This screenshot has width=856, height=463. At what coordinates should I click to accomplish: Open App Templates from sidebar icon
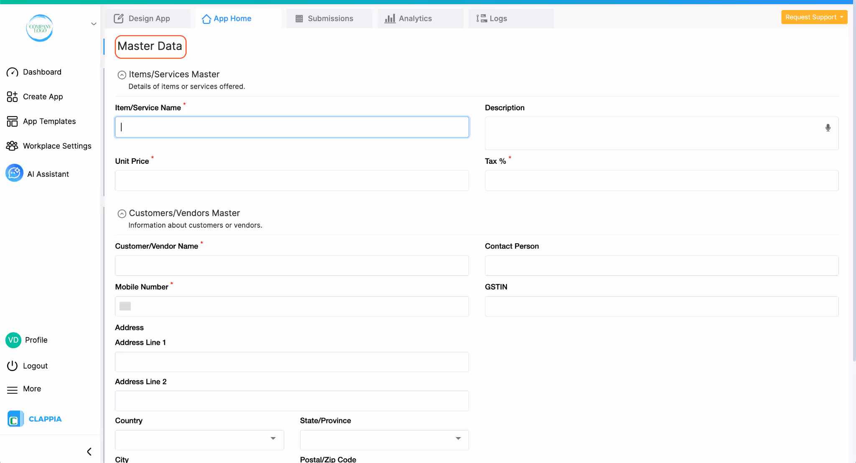[x=12, y=122]
